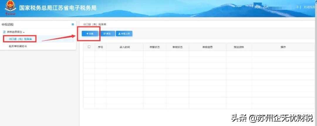317x126 pixels.
Task: Click the 申报上传 upload button
Action: [x=124, y=34]
